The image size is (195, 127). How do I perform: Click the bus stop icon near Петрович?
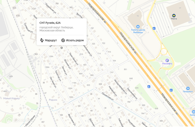pos(171,90)
